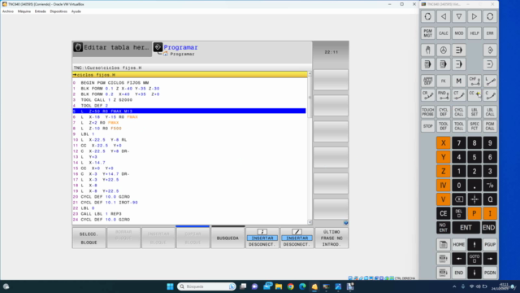
Task: Click the backspace key on keypad
Action: 459,199
